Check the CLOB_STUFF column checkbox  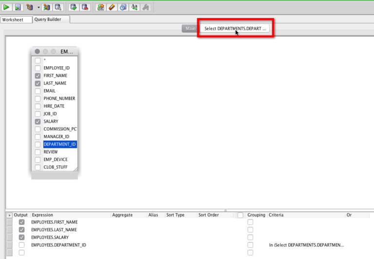pyautogui.click(x=37, y=167)
